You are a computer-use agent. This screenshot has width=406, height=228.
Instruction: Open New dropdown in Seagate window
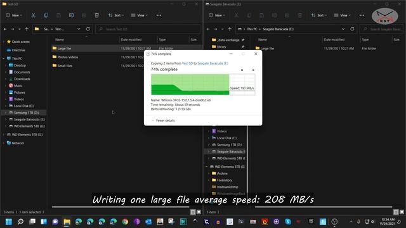217,15
